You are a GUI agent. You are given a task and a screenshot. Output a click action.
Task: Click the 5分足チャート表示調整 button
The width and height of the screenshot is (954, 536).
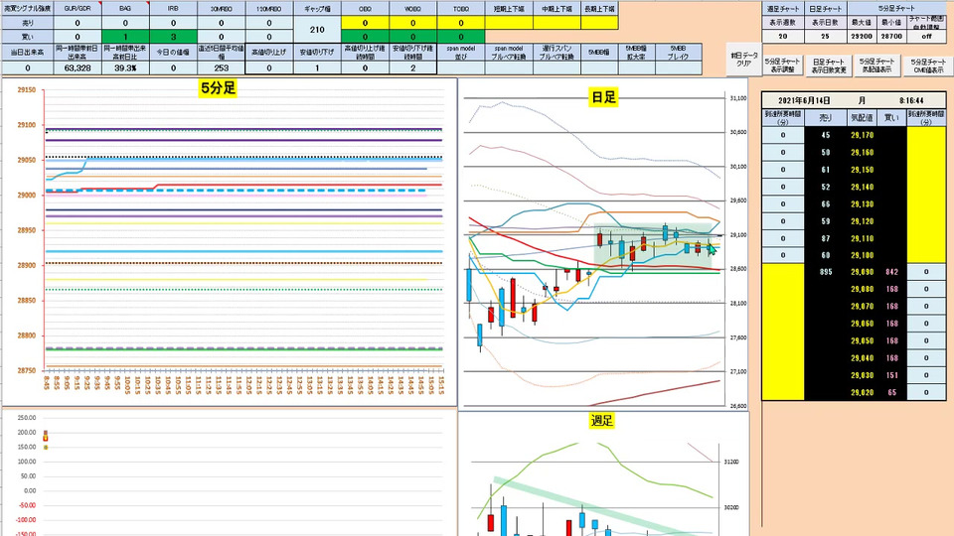coord(782,66)
